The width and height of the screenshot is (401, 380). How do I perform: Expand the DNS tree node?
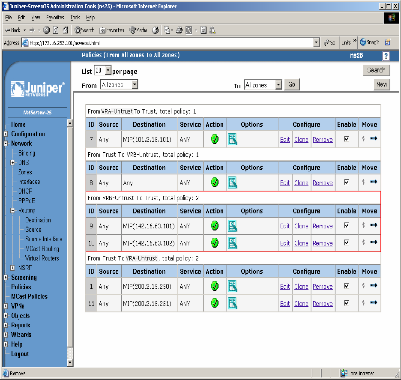click(x=12, y=162)
